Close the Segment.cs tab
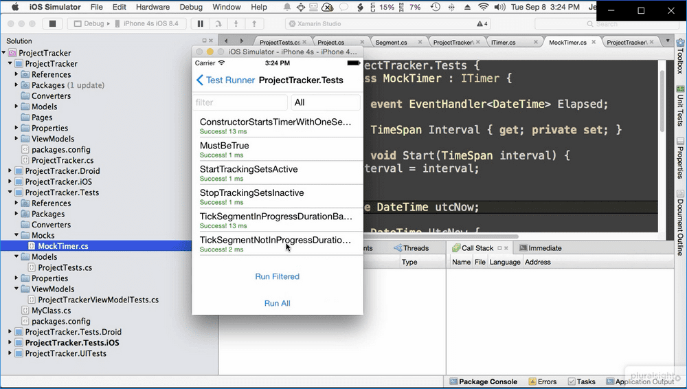This screenshot has width=687, height=389. (420, 42)
